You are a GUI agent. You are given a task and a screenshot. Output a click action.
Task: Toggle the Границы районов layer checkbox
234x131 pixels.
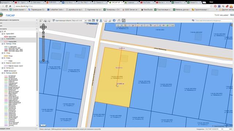[3, 73]
